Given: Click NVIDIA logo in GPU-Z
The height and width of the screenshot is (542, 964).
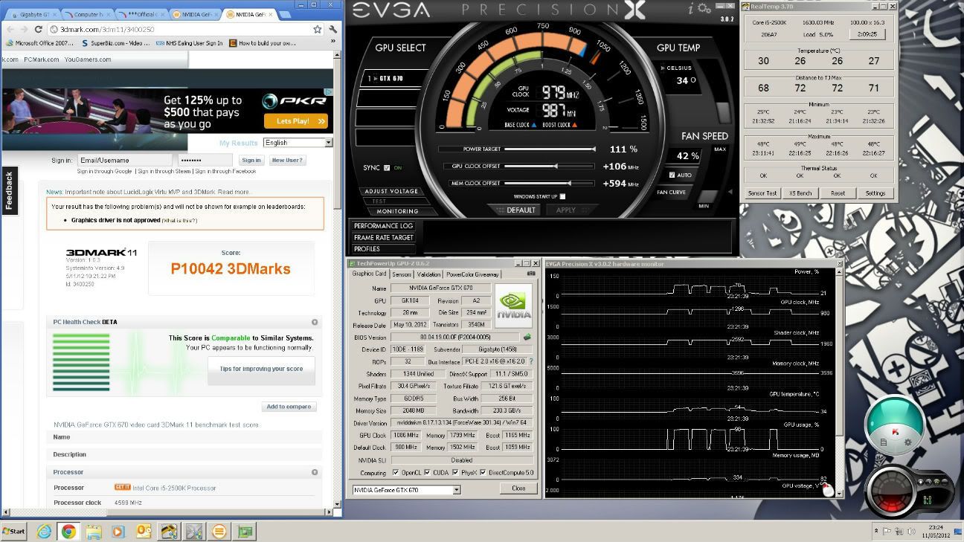Looking at the screenshot, I should click(x=514, y=306).
